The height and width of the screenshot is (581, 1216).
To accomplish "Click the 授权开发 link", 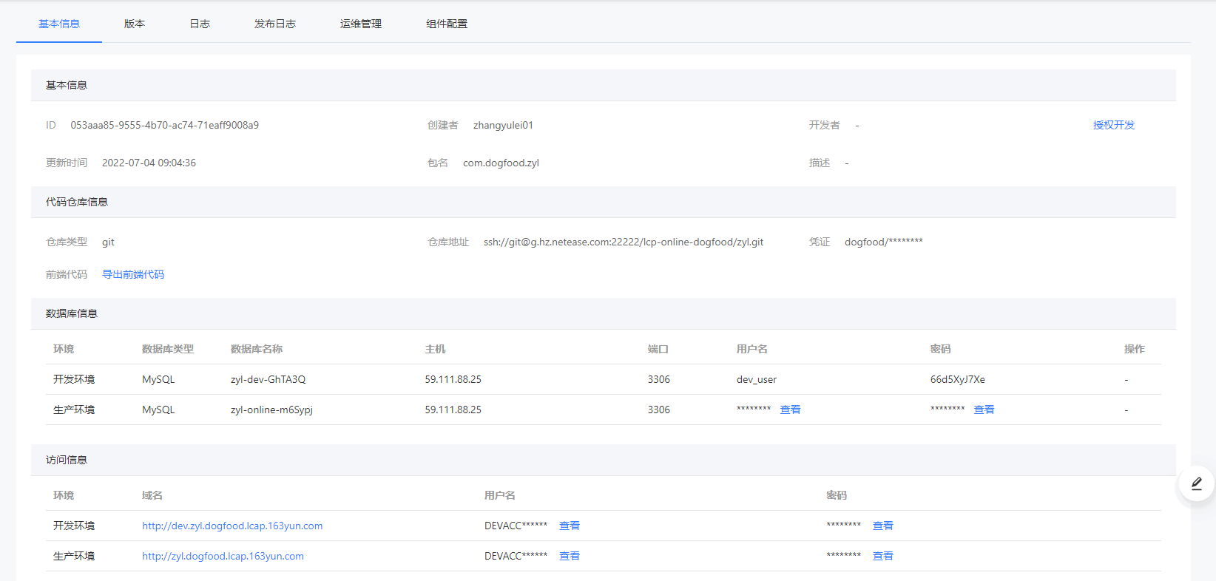I will pyautogui.click(x=1114, y=125).
